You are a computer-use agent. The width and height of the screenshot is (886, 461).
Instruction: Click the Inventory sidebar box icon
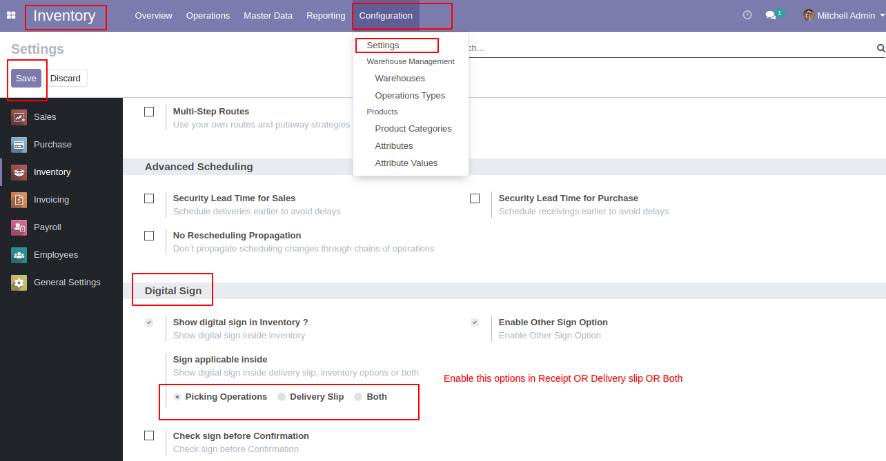(19, 172)
